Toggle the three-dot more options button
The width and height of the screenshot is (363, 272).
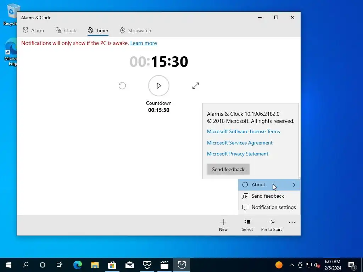(x=292, y=222)
